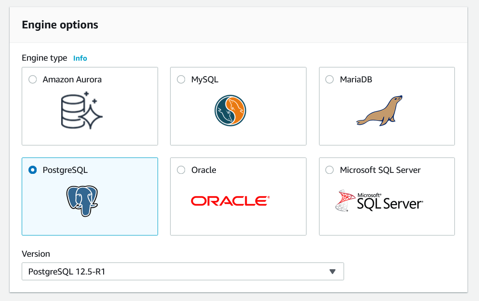Select the PostgreSQL radio button
The image size is (479, 301).
pos(33,170)
